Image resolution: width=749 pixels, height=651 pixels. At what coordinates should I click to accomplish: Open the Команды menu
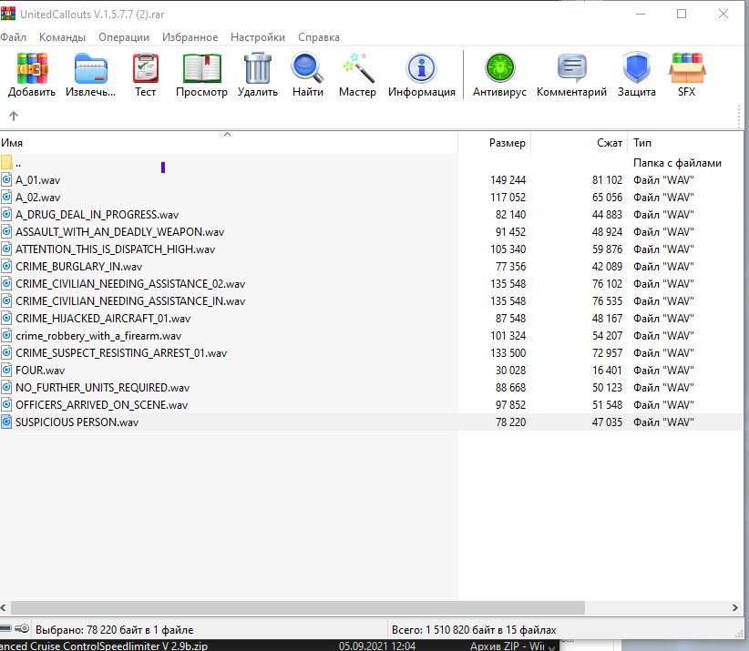click(62, 37)
